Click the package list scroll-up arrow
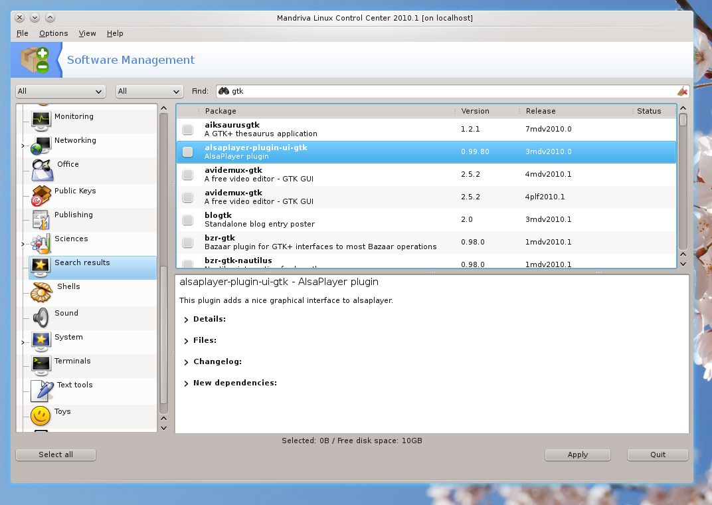This screenshot has height=505, width=712. 683,108
